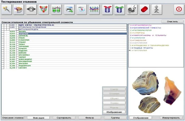Click the red eraser-shaped toolbar icon
The width and height of the screenshot is (185, 121).
point(145,10)
